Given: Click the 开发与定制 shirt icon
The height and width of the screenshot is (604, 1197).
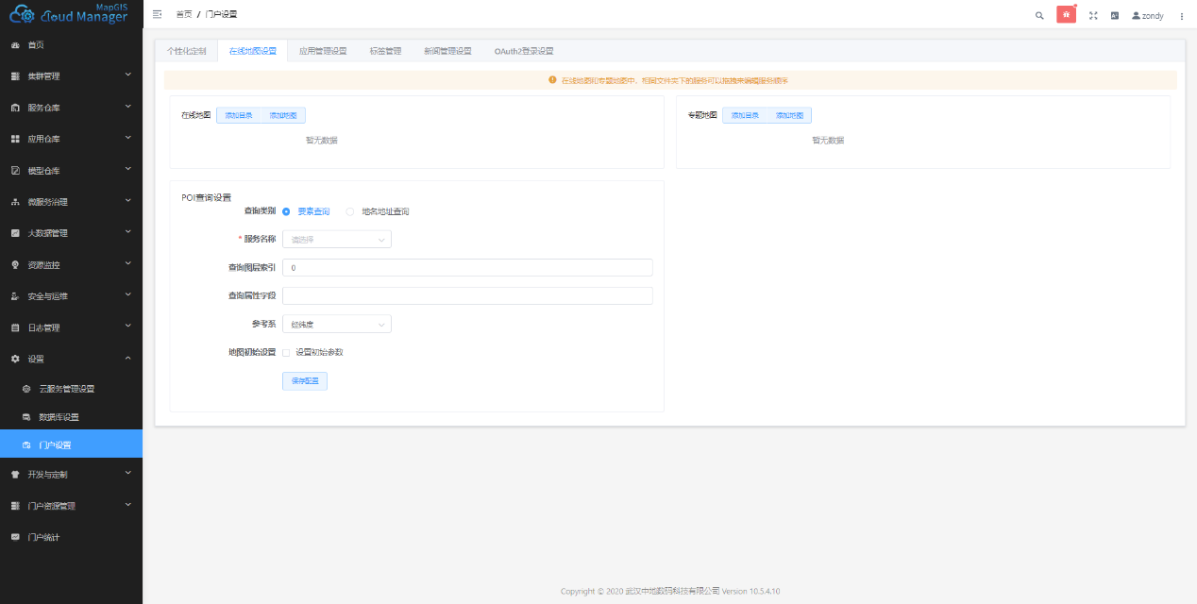Looking at the screenshot, I should click(x=15, y=475).
